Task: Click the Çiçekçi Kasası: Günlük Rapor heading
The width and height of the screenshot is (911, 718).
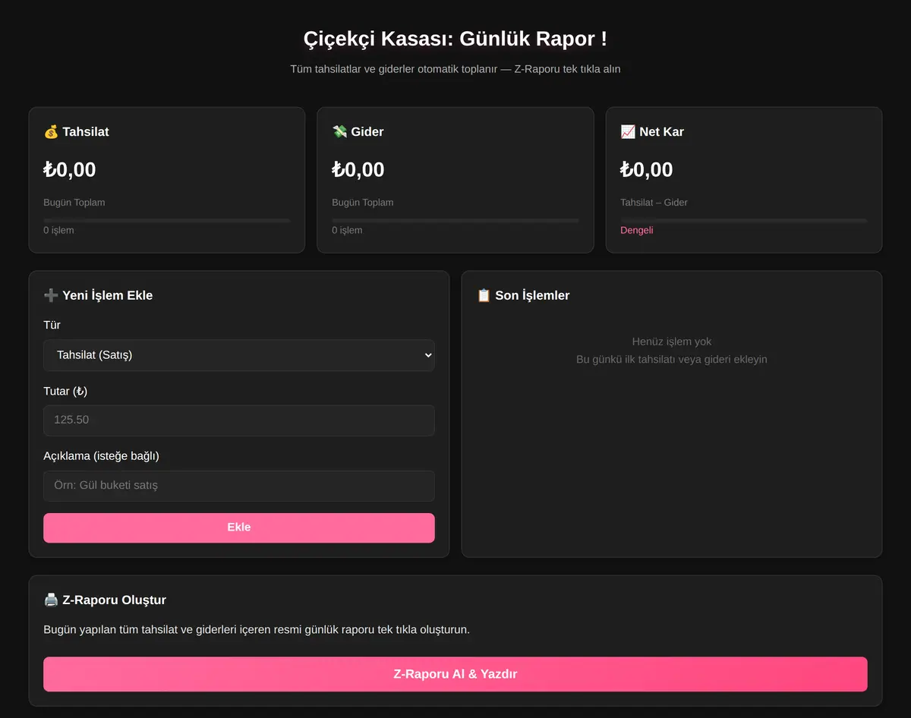Action: (455, 39)
